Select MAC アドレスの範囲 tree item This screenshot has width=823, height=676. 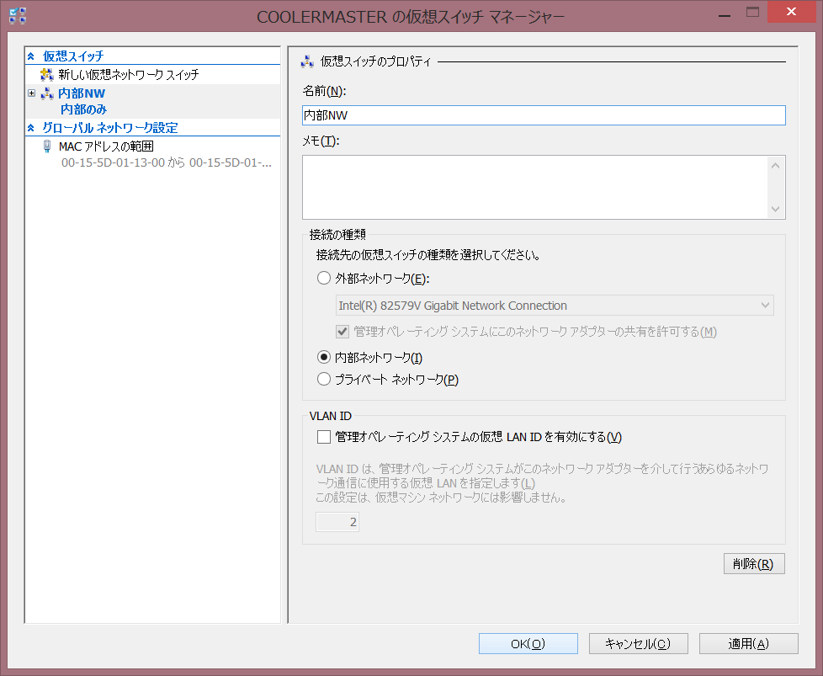[106, 146]
